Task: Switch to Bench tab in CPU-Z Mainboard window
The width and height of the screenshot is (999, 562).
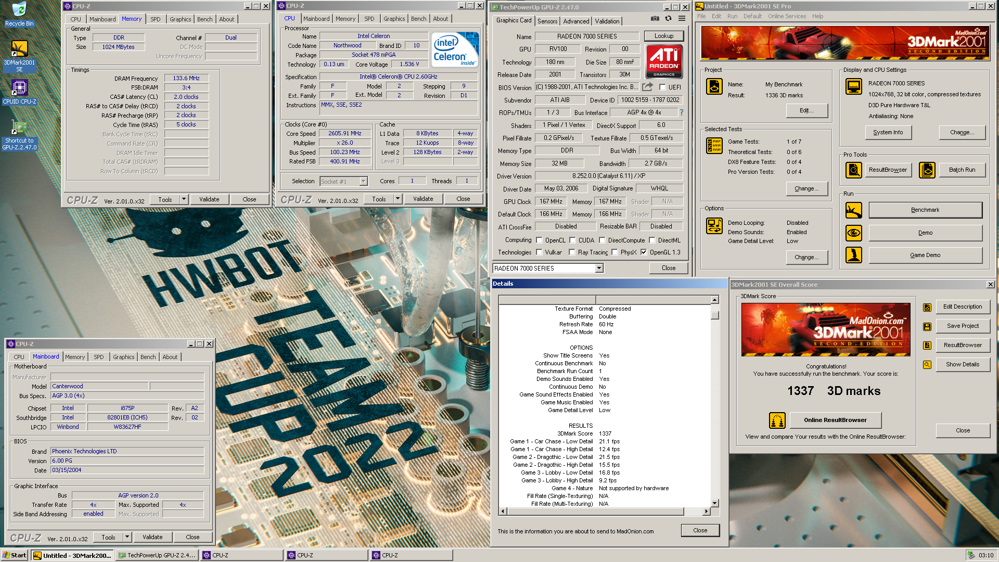Action: (x=148, y=357)
